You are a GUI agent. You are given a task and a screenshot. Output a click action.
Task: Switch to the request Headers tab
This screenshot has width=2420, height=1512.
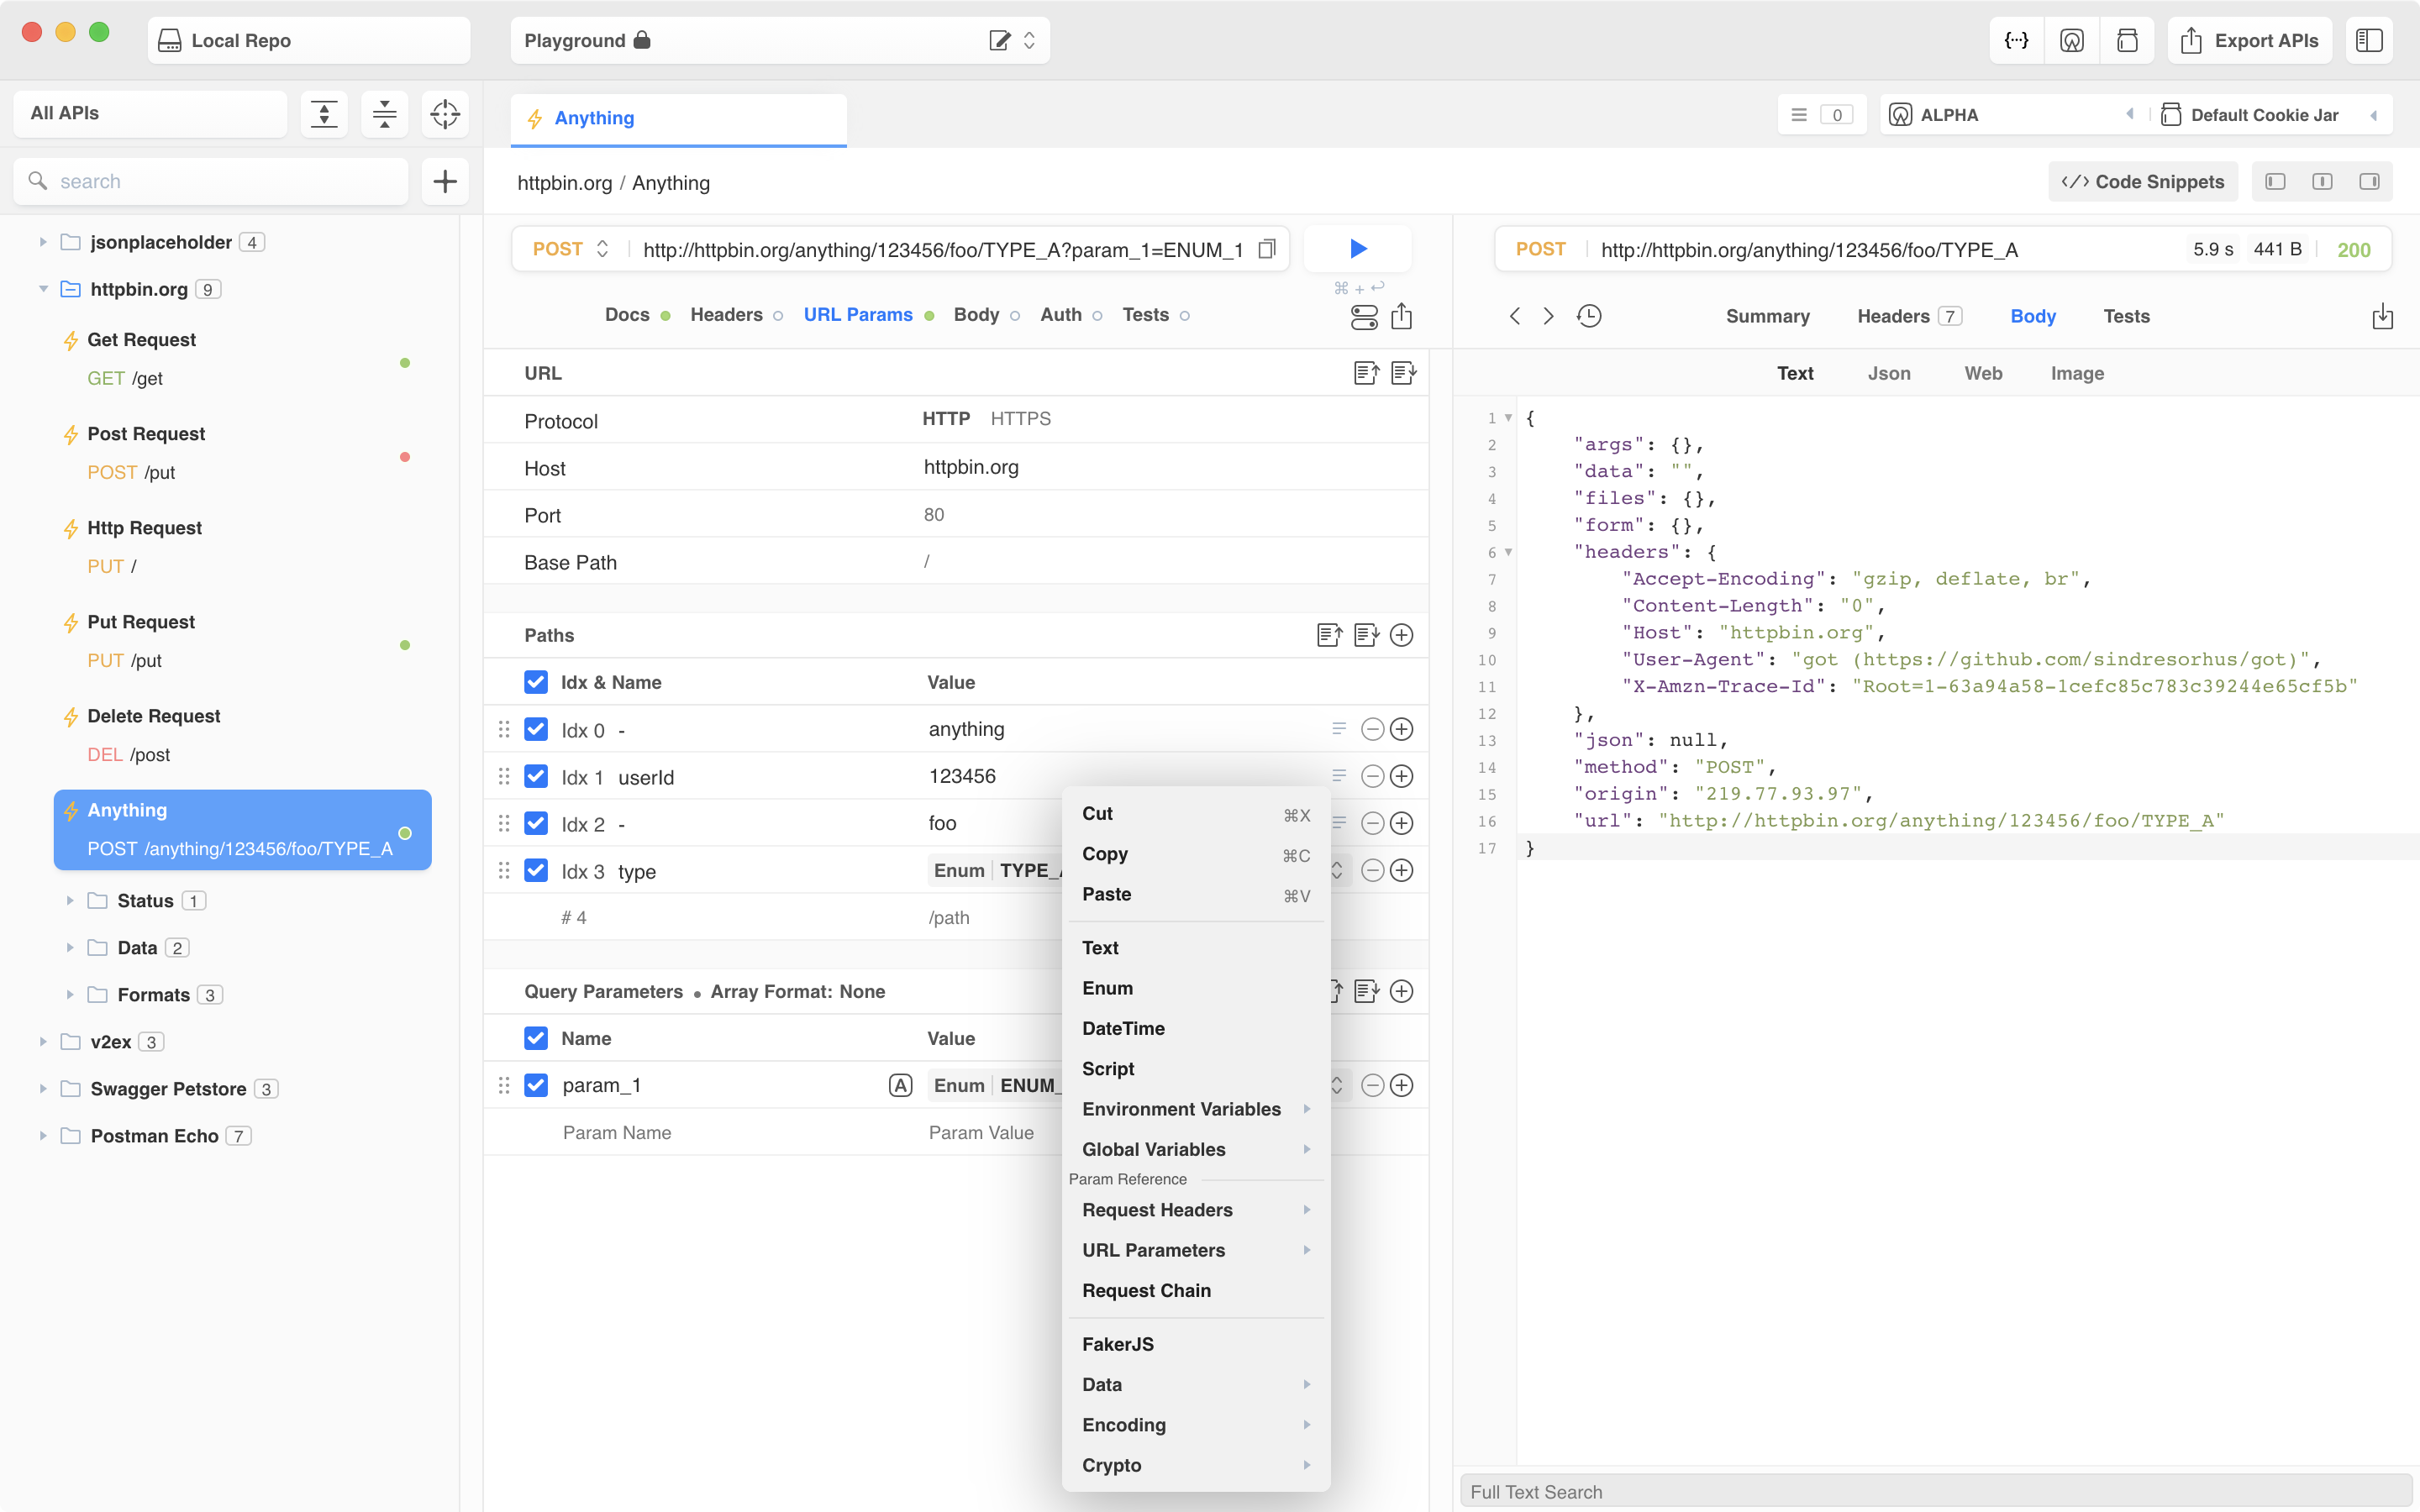pos(726,315)
